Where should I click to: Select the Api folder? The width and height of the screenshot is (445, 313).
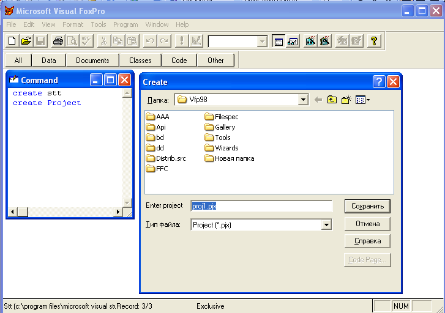tap(156, 127)
